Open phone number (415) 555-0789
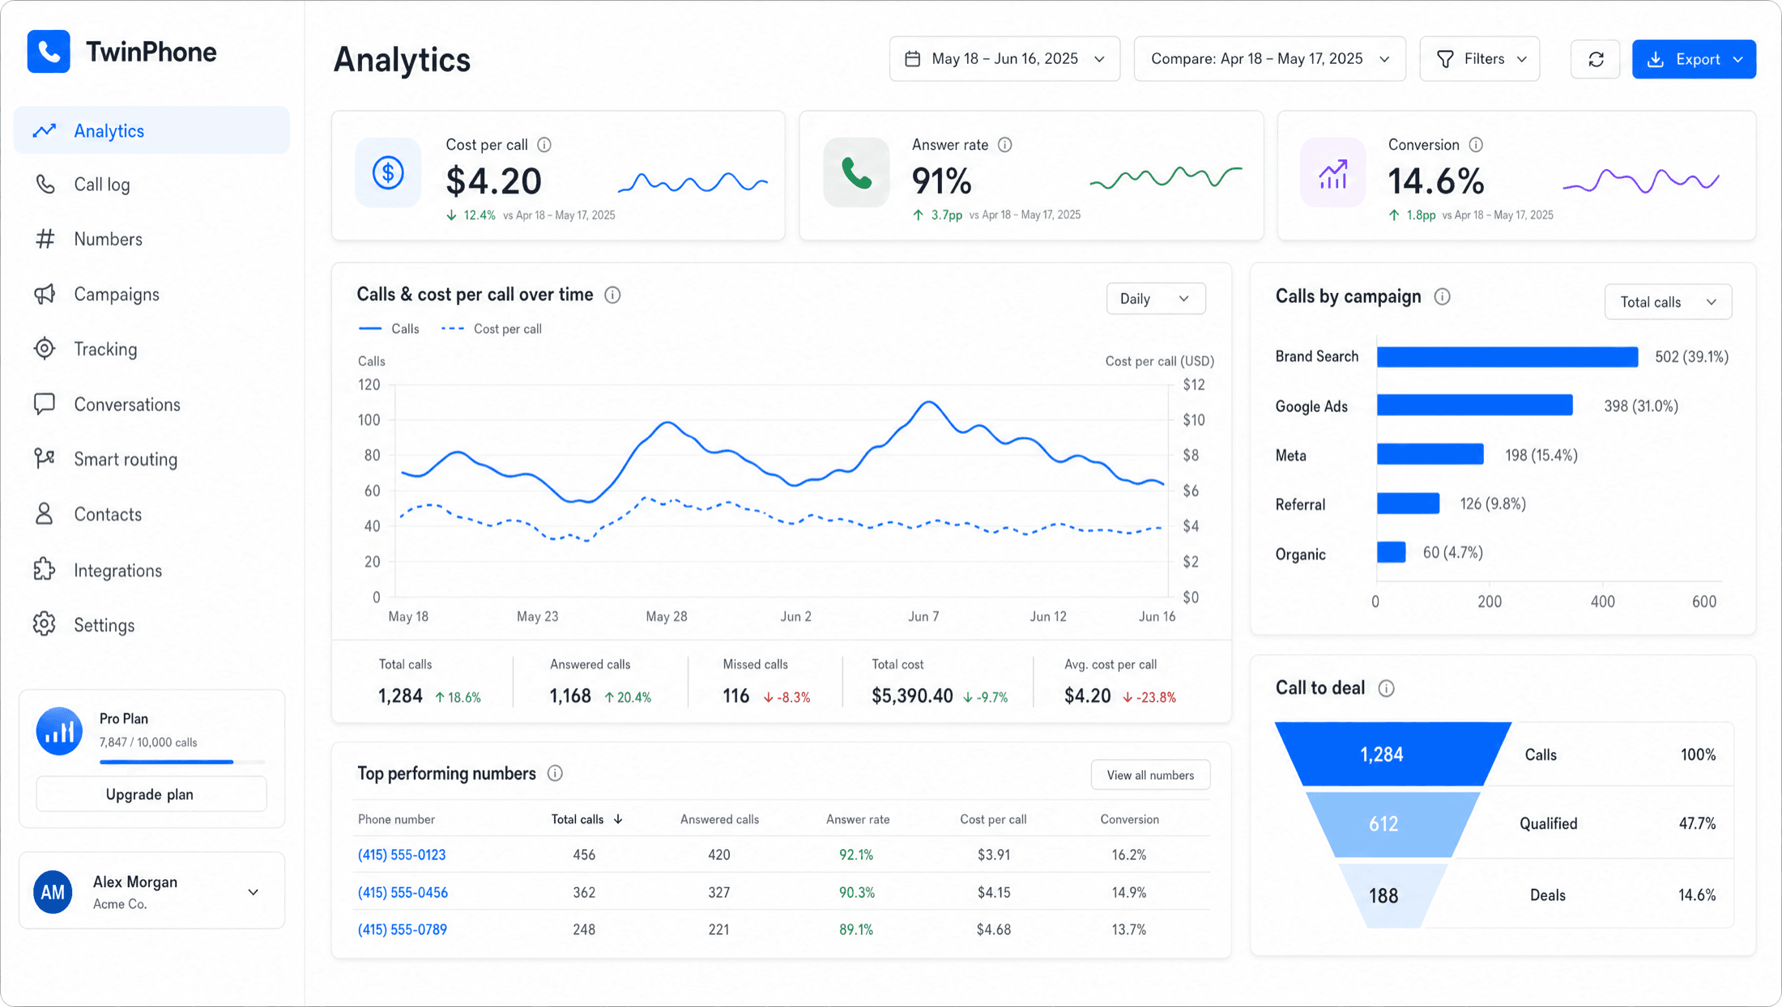 tap(403, 929)
